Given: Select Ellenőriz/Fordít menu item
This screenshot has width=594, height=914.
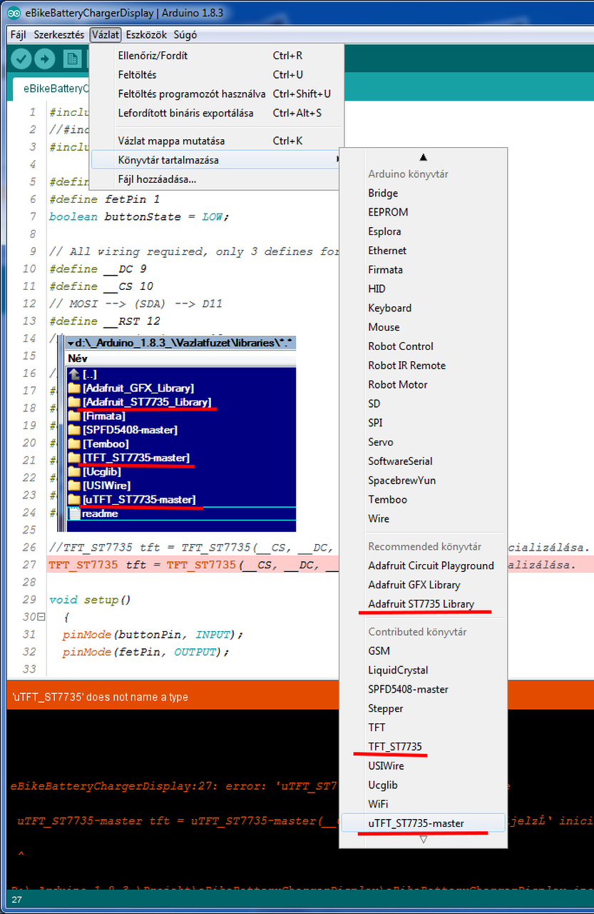Looking at the screenshot, I should coord(217,56).
